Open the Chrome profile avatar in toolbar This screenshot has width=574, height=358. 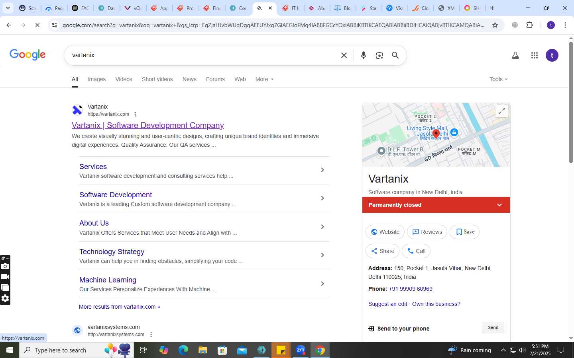point(551,25)
